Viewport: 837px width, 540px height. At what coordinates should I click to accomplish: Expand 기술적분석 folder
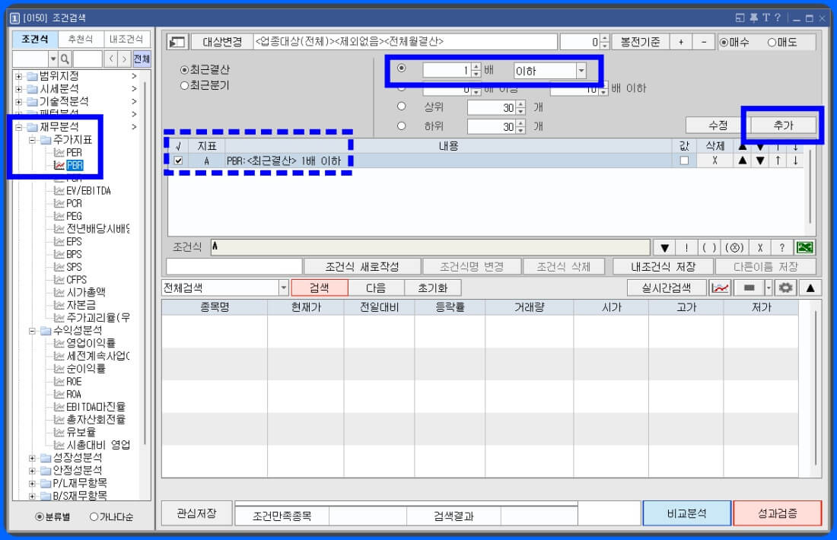click(19, 102)
